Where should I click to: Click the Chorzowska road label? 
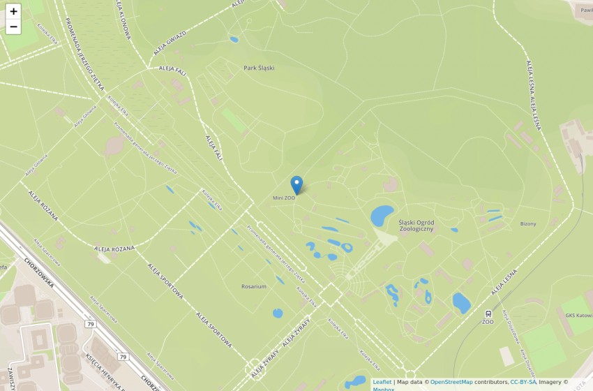[x=39, y=273]
